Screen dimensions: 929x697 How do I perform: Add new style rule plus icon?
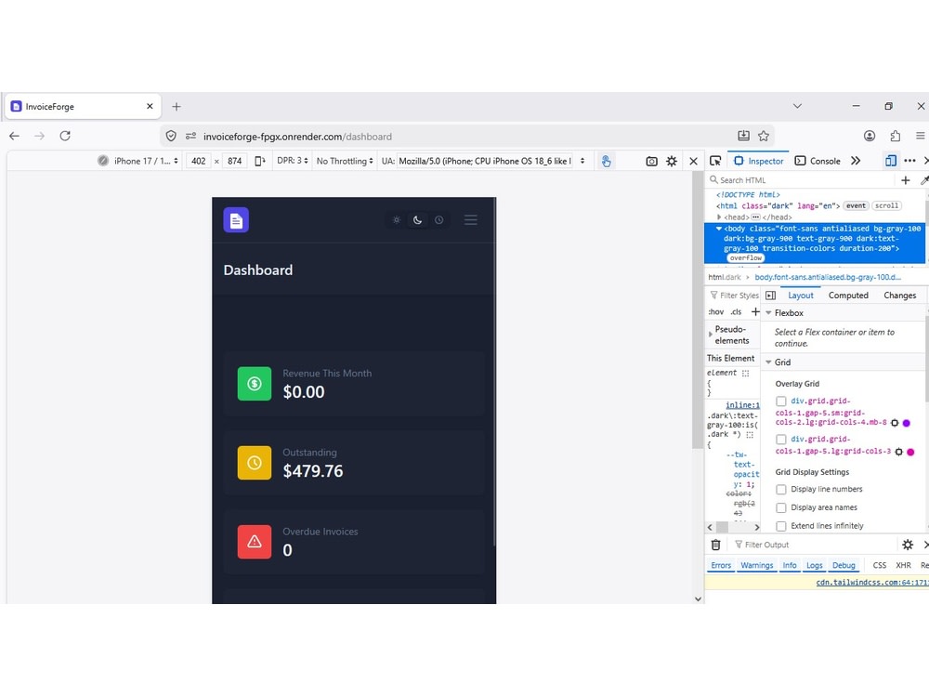755,311
